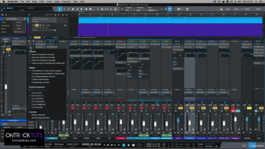Open the Layers dropdown in inspector
Viewport: 265px width, 149px height.
[x=19, y=32]
